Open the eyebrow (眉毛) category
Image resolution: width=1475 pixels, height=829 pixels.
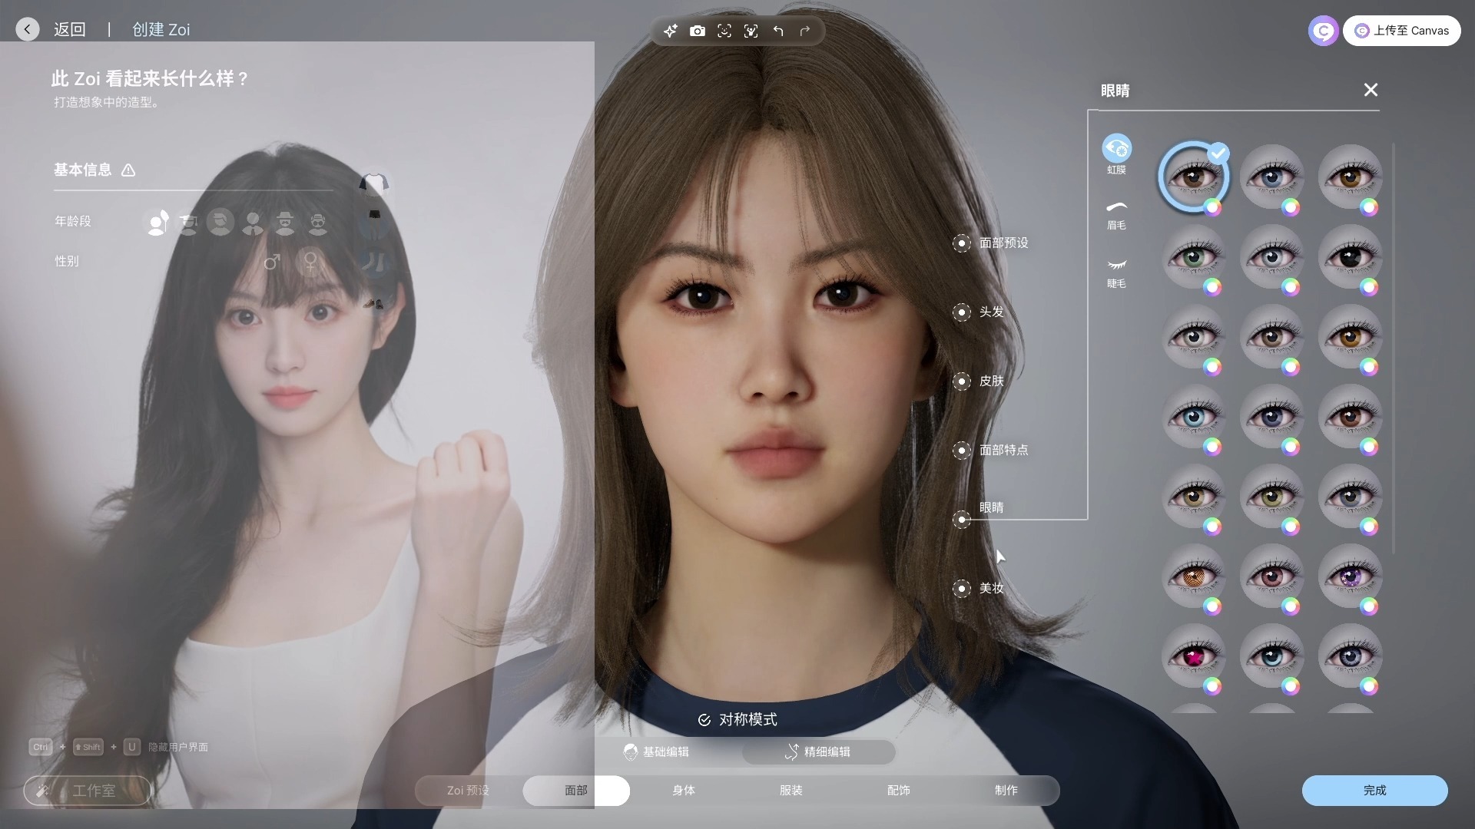point(1116,214)
